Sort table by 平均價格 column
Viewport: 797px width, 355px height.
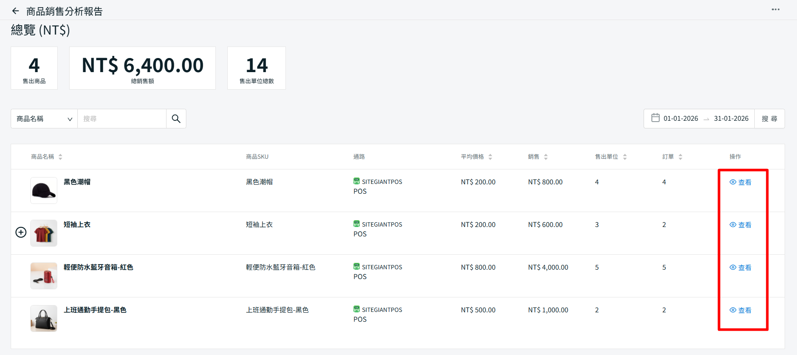(490, 157)
